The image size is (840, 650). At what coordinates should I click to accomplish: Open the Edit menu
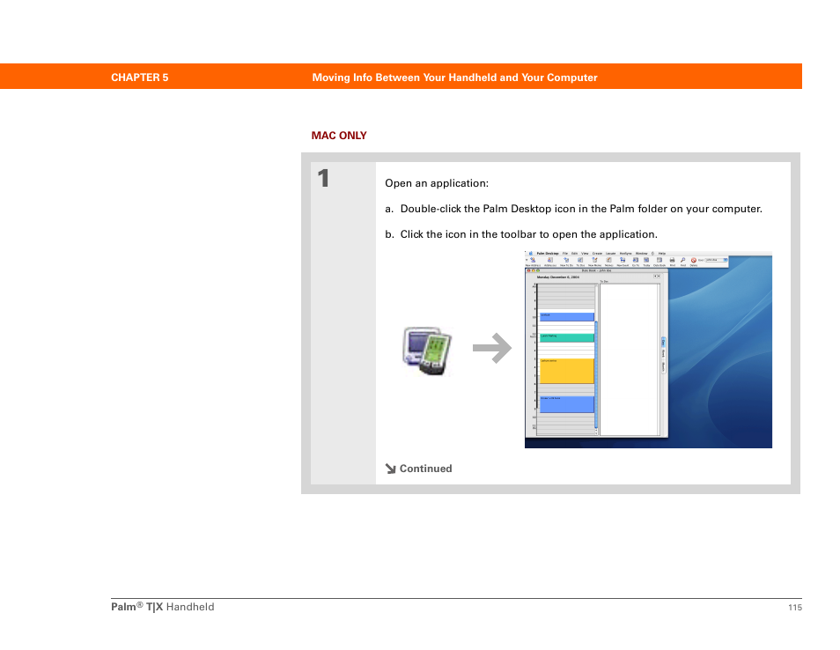574,254
